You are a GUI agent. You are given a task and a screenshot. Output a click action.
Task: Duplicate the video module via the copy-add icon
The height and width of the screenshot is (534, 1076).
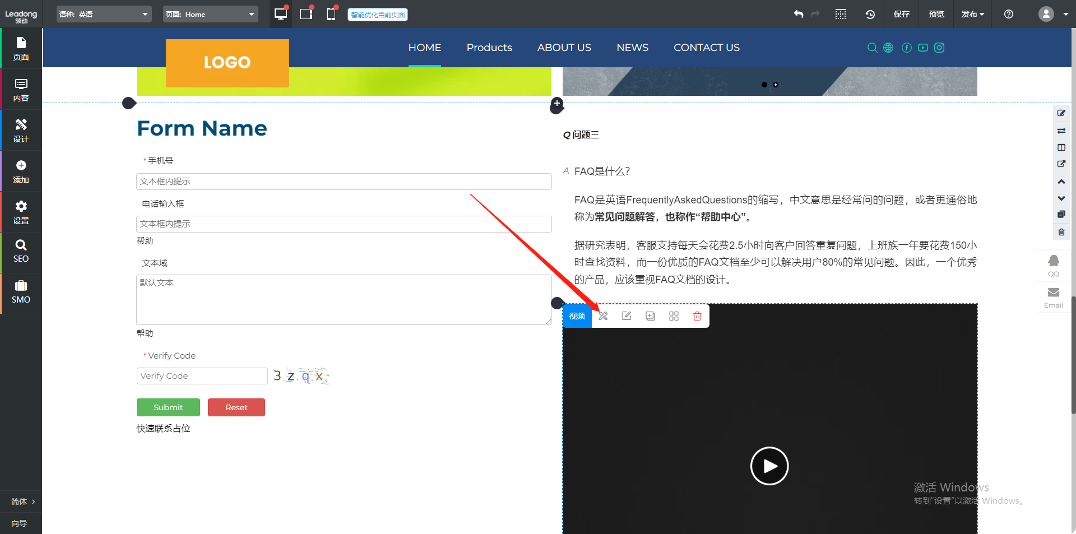pyautogui.click(x=650, y=315)
